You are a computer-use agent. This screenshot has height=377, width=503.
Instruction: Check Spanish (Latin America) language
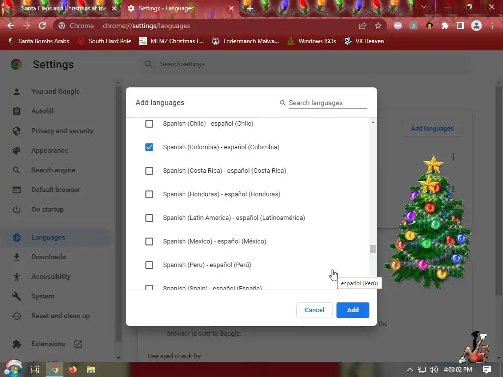pos(149,217)
